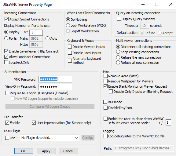Select Keep existing connections
The width and height of the screenshot is (176, 156).
point(118,52)
